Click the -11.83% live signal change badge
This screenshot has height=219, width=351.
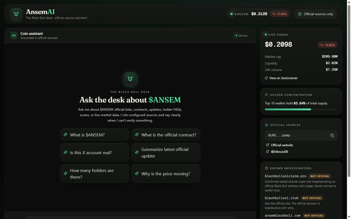pyautogui.click(x=327, y=45)
